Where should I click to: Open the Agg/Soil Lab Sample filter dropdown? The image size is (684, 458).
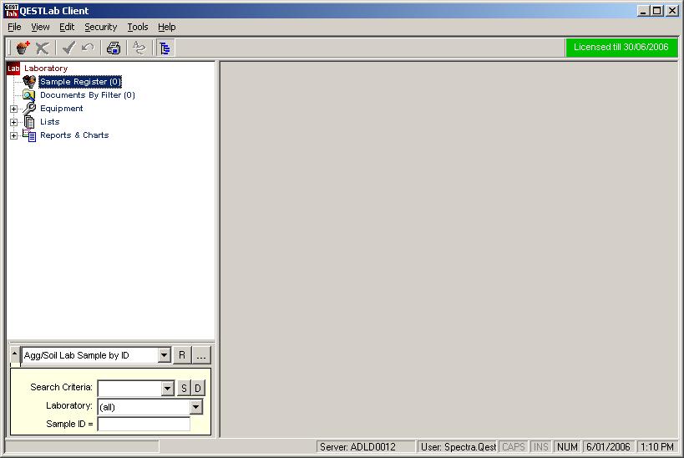(x=164, y=355)
